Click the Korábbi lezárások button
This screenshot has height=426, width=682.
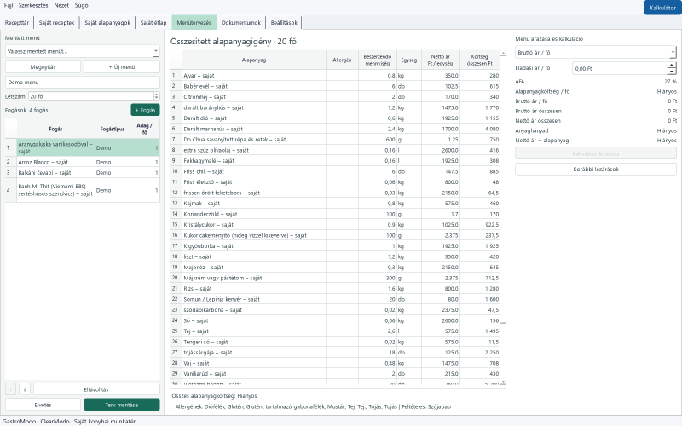point(595,169)
